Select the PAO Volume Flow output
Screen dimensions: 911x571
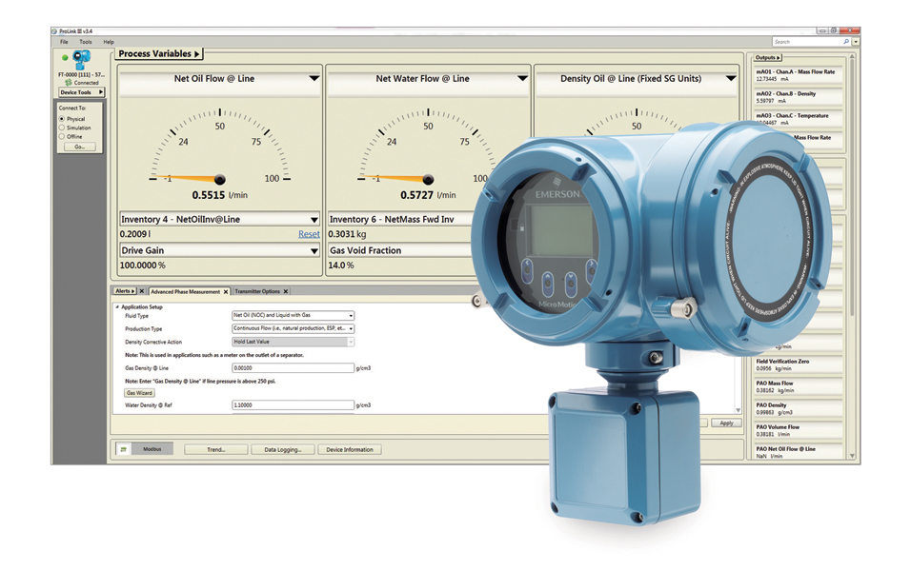797,430
